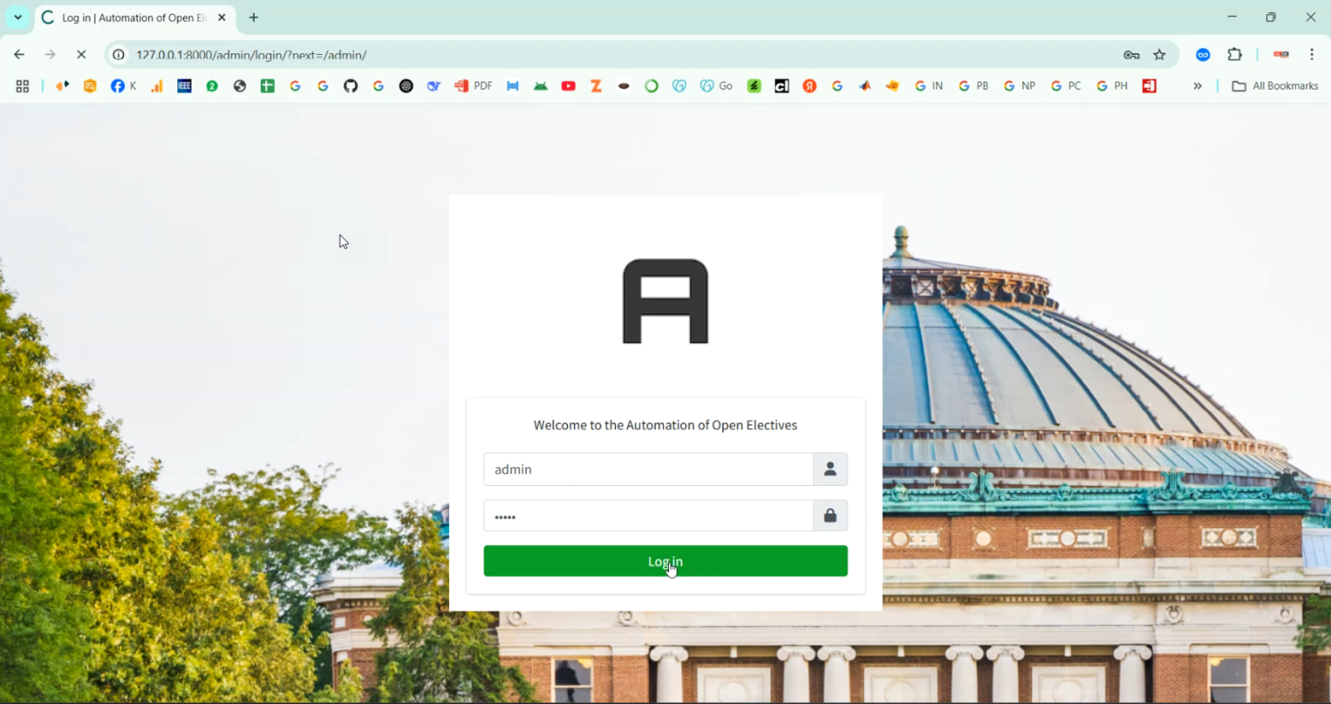Open the tab search dropdown arrow
Image resolution: width=1331 pixels, height=704 pixels.
click(18, 18)
